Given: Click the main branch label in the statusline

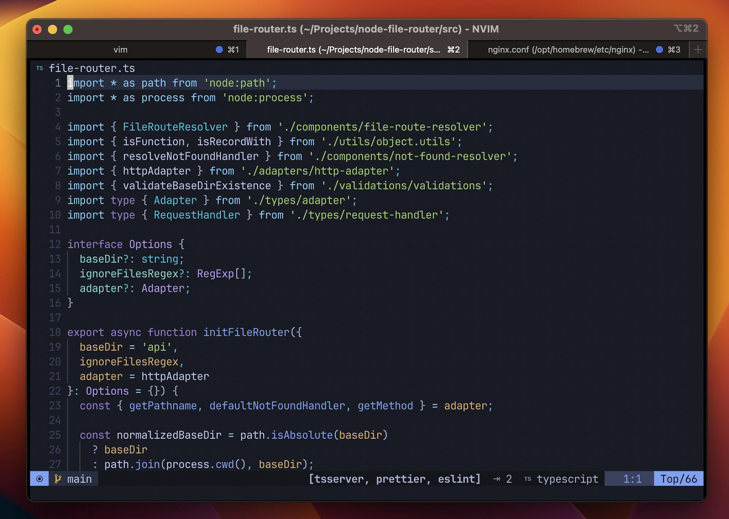Looking at the screenshot, I should coord(79,479).
